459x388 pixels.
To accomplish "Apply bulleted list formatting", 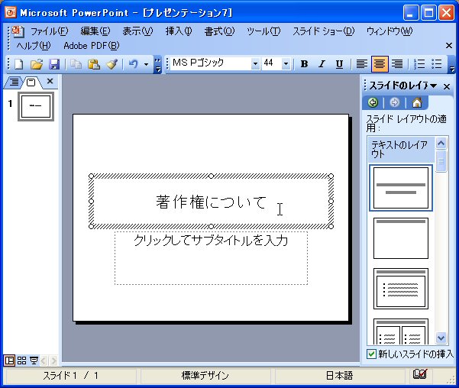I will point(436,64).
